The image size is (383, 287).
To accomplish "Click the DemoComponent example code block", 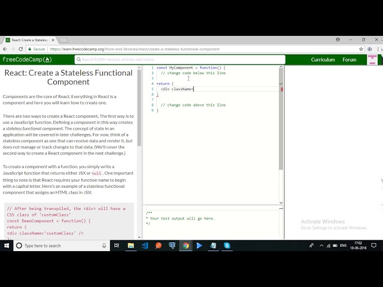I will pyautogui.click(x=69, y=221).
